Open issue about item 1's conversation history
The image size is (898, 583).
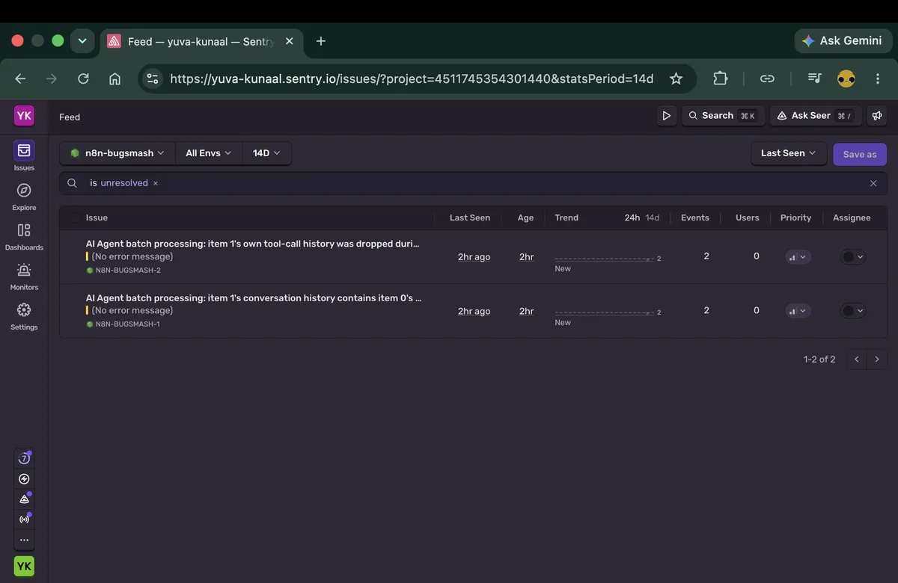pyautogui.click(x=254, y=297)
